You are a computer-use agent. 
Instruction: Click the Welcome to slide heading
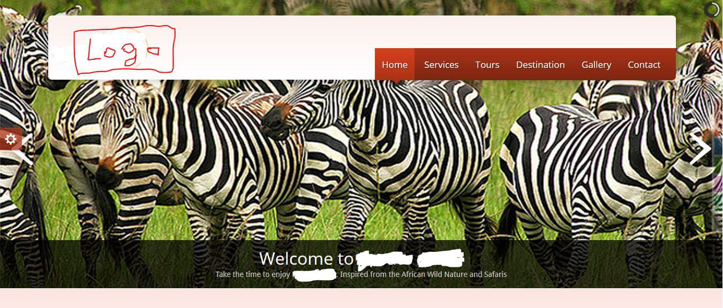point(361,259)
